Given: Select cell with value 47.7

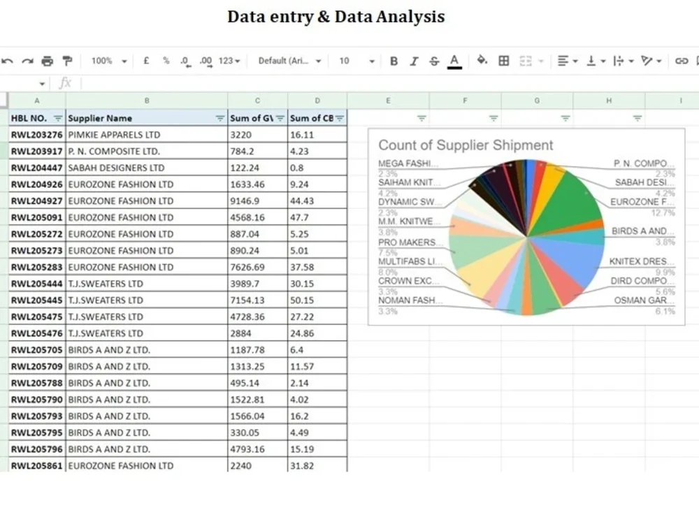Looking at the screenshot, I should tap(317, 217).
